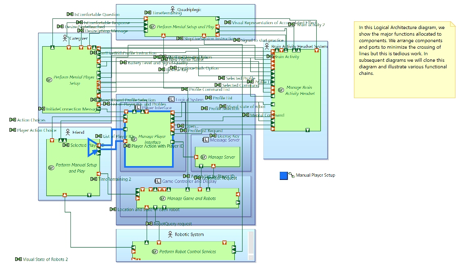Click the License Key label above Message Server
This screenshot has height=272, width=460.
[x=228, y=136]
